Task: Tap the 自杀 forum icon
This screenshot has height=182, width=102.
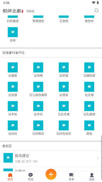Action: [13, 32]
